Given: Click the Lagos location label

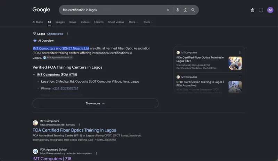Looking at the screenshot, I should (41, 34).
